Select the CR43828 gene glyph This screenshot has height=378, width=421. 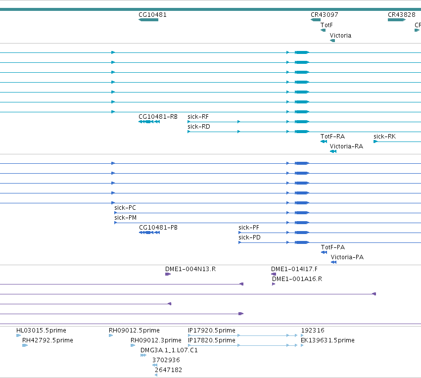tap(397, 20)
